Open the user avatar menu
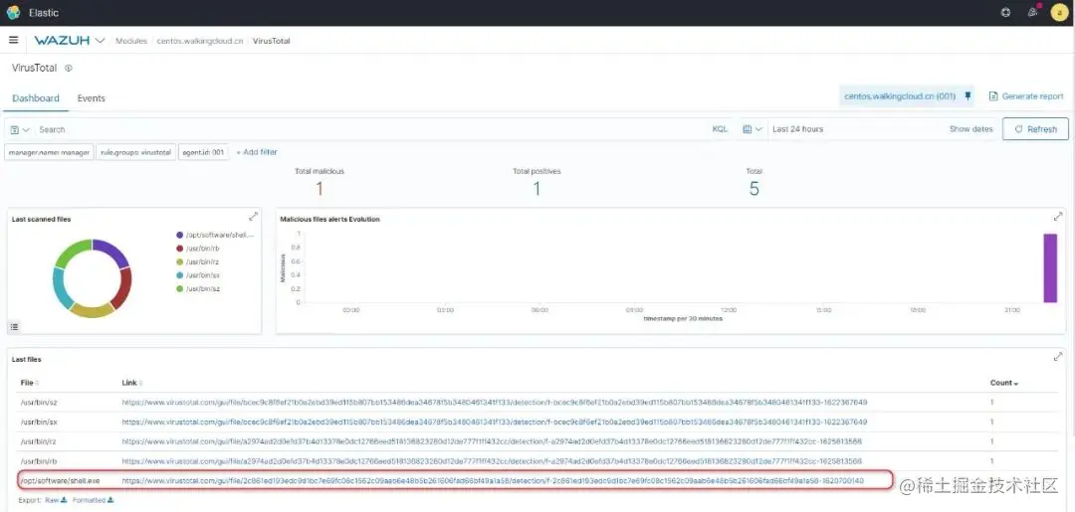This screenshot has width=1075, height=512. [1059, 12]
